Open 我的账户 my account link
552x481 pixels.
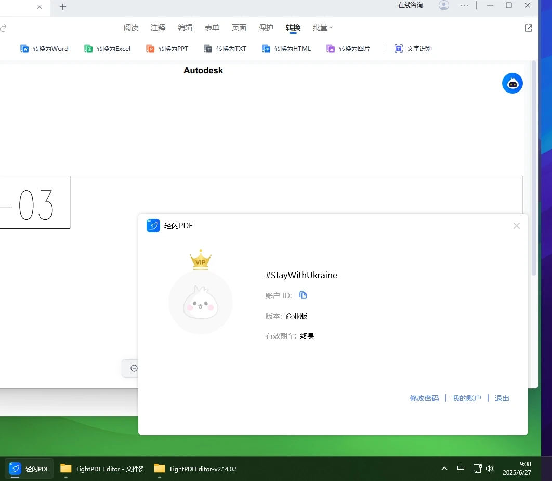[x=466, y=398]
